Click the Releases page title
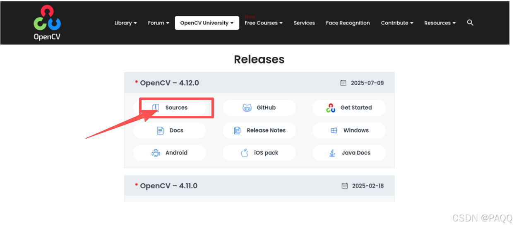514x226 pixels. pyautogui.click(x=259, y=59)
